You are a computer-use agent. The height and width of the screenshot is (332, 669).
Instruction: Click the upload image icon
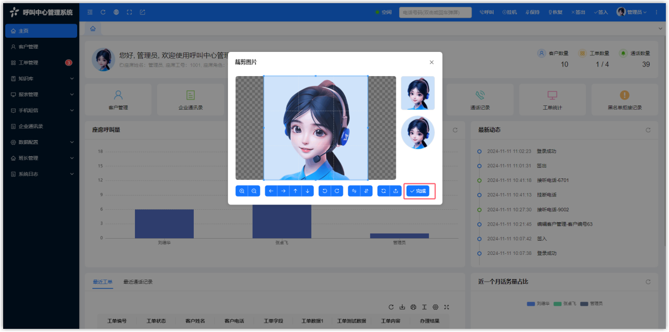pyautogui.click(x=396, y=191)
